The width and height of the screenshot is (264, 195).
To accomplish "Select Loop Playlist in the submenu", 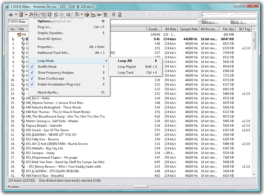I will coord(136,67).
